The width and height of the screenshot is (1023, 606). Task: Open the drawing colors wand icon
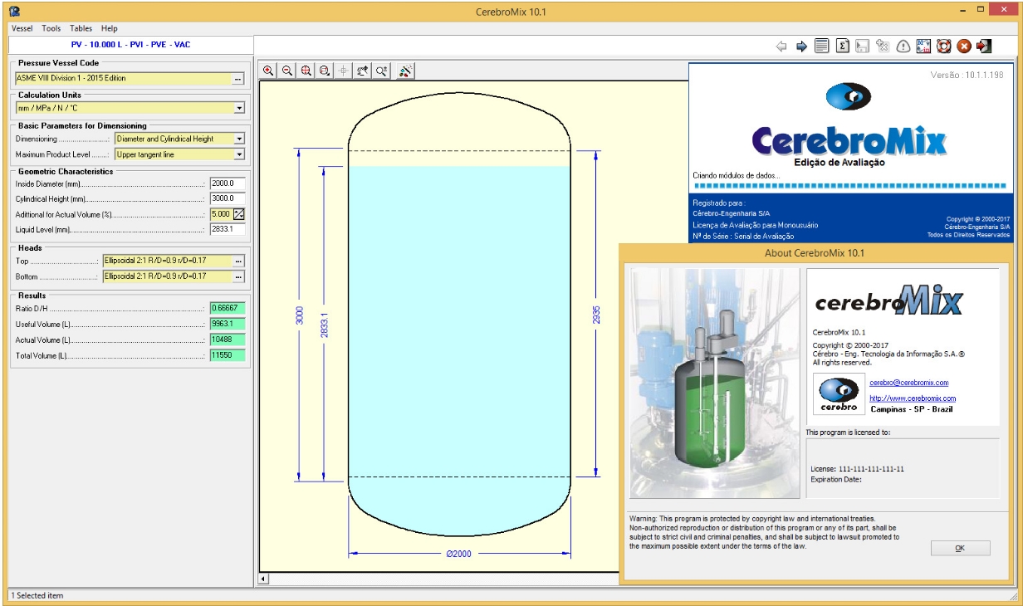[x=405, y=71]
